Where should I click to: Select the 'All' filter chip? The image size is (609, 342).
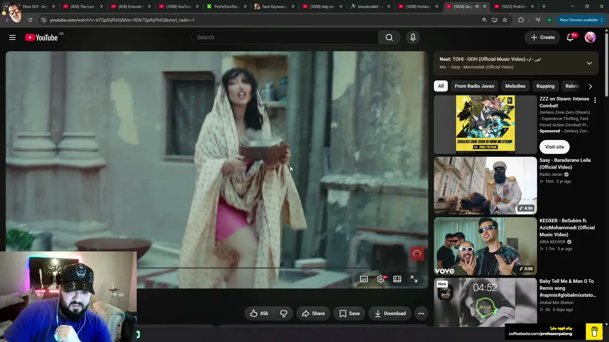pyautogui.click(x=441, y=86)
